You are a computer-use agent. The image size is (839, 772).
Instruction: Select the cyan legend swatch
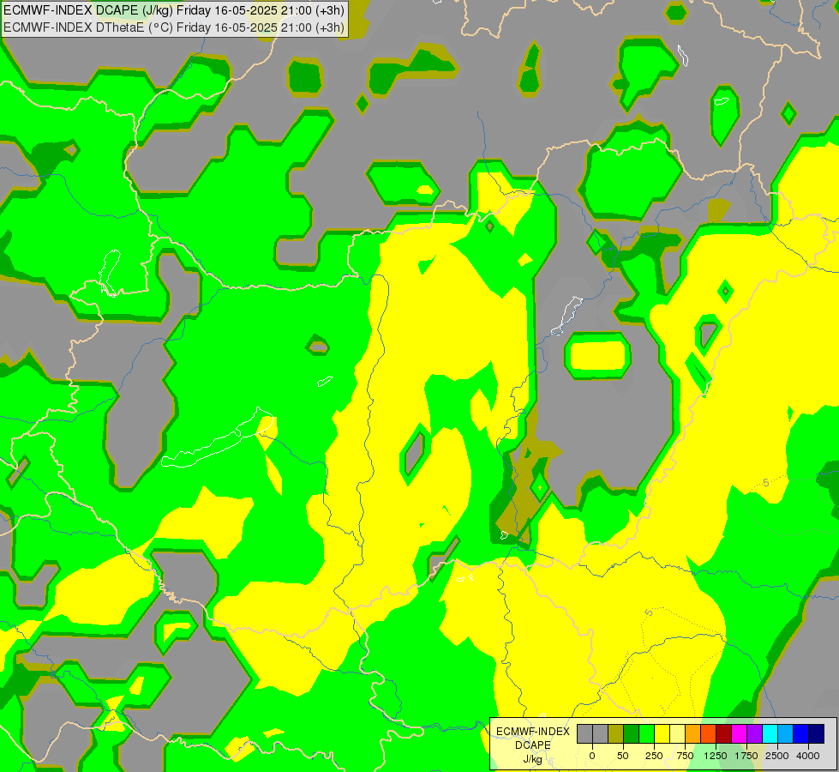770,733
